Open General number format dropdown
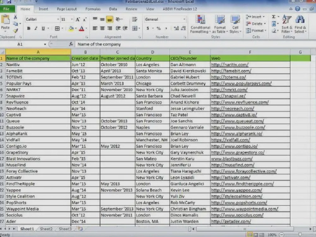 tap(184, 19)
